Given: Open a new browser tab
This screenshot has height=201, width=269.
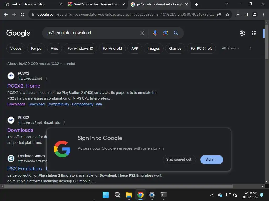Looking at the screenshot, I should [x=196, y=4].
